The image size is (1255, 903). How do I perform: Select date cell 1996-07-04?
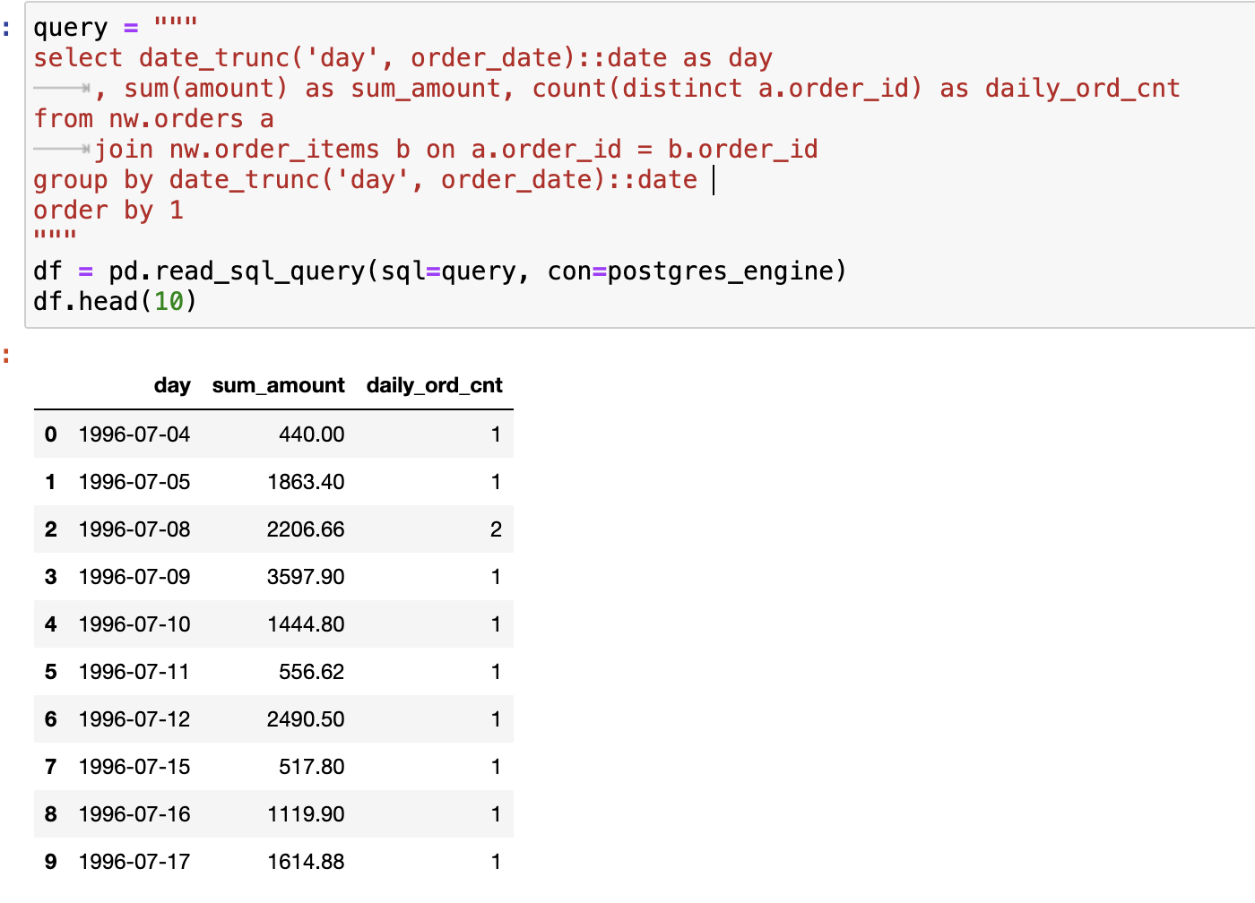pyautogui.click(x=134, y=434)
